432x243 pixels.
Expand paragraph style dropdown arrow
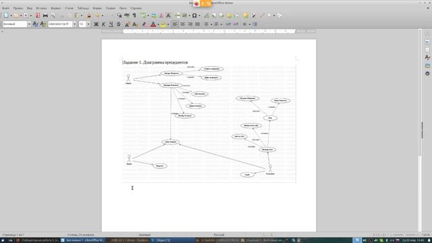pyautogui.click(x=29, y=24)
